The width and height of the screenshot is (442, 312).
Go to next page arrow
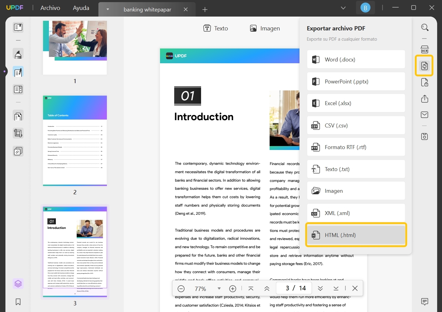coord(320,289)
